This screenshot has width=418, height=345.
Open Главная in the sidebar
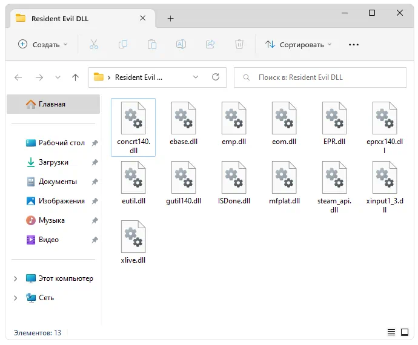[x=53, y=104]
